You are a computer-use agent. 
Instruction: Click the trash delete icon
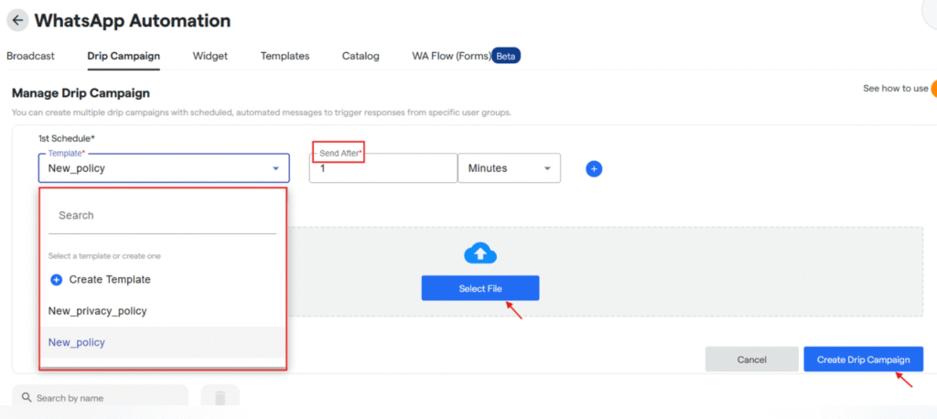[220, 398]
